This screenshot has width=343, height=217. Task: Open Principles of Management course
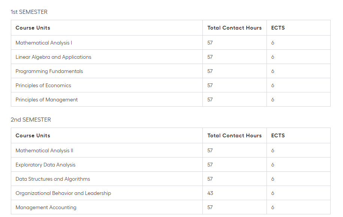[46, 100]
